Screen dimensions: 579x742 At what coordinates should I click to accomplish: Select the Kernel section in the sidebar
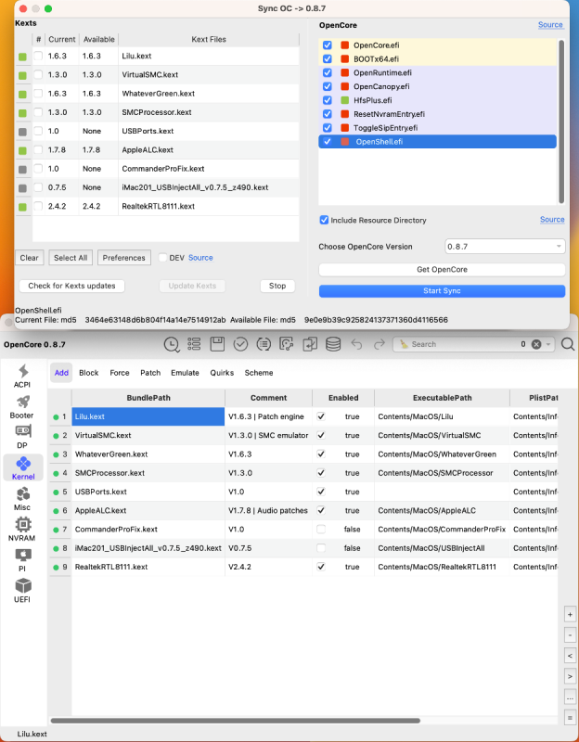coord(23,468)
